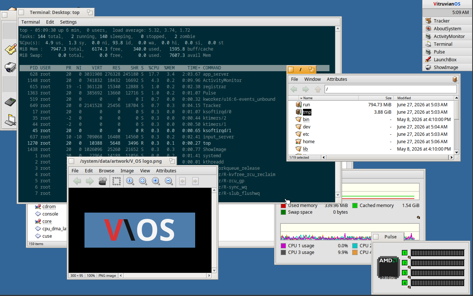Zoom in on the V_OS logo image
Viewport: 473px width, 296px height.
tap(156, 181)
